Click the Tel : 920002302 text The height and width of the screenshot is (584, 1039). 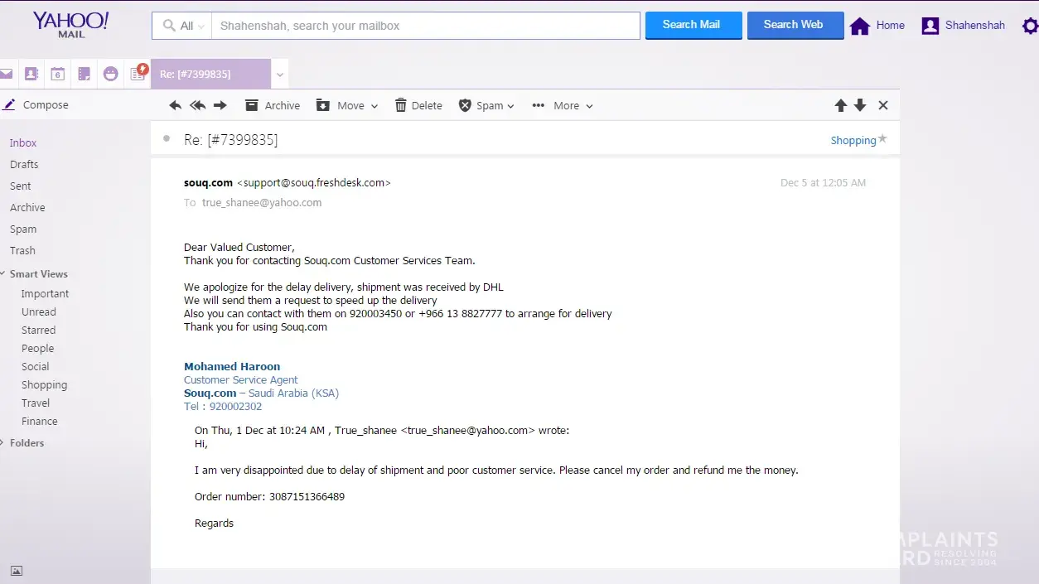point(223,406)
